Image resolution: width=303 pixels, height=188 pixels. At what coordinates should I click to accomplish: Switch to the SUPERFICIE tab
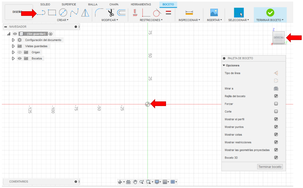69,4
